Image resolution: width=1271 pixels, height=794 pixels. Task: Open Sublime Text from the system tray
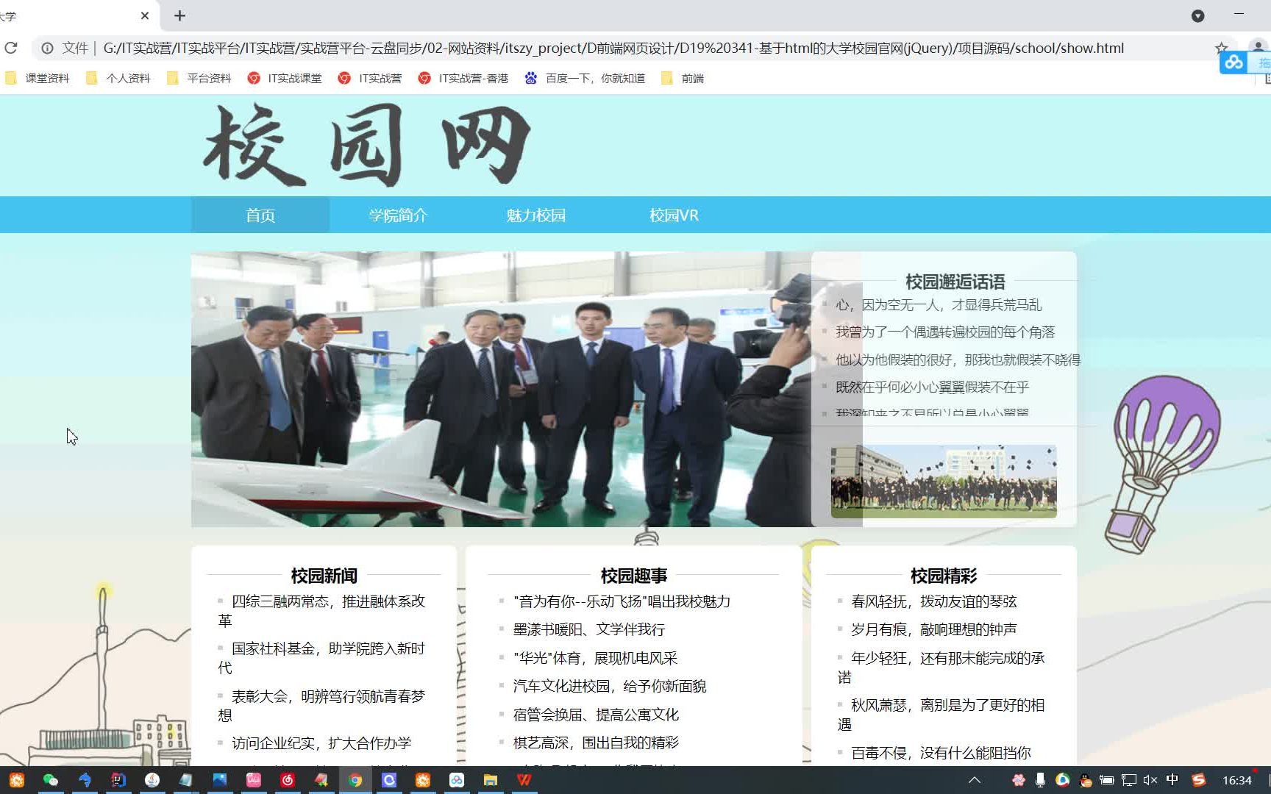pos(1198,780)
